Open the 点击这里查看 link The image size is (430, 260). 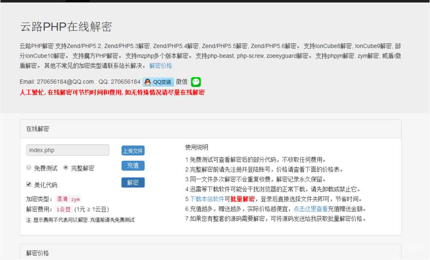click(x=311, y=209)
